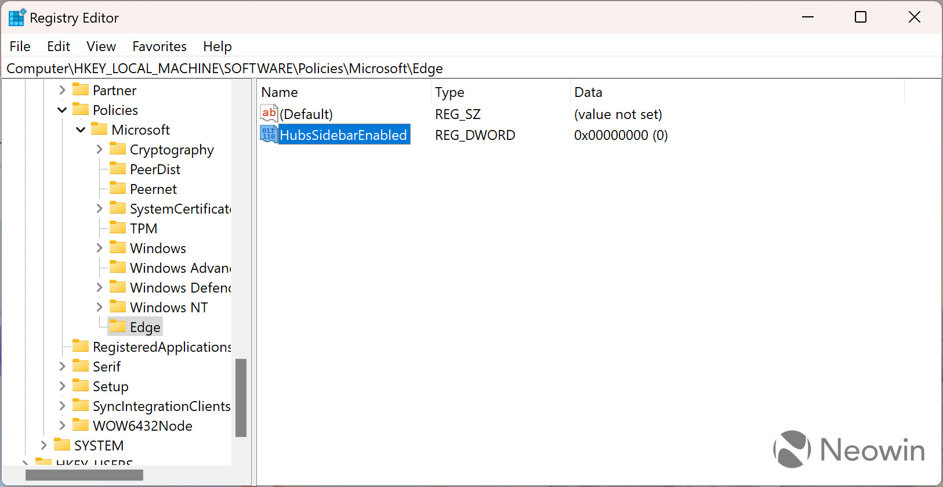Open the File menu

[x=20, y=46]
